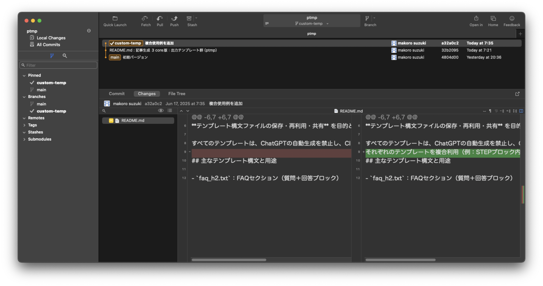
Task: Select the ptmp repository tab
Action: 311,34
